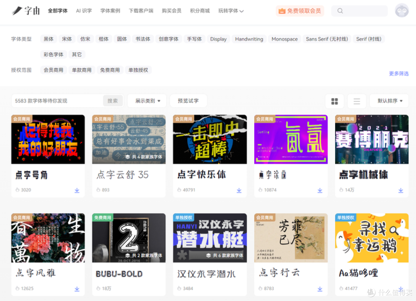
Task: Open 点字行云 font title
Action: tap(280, 273)
